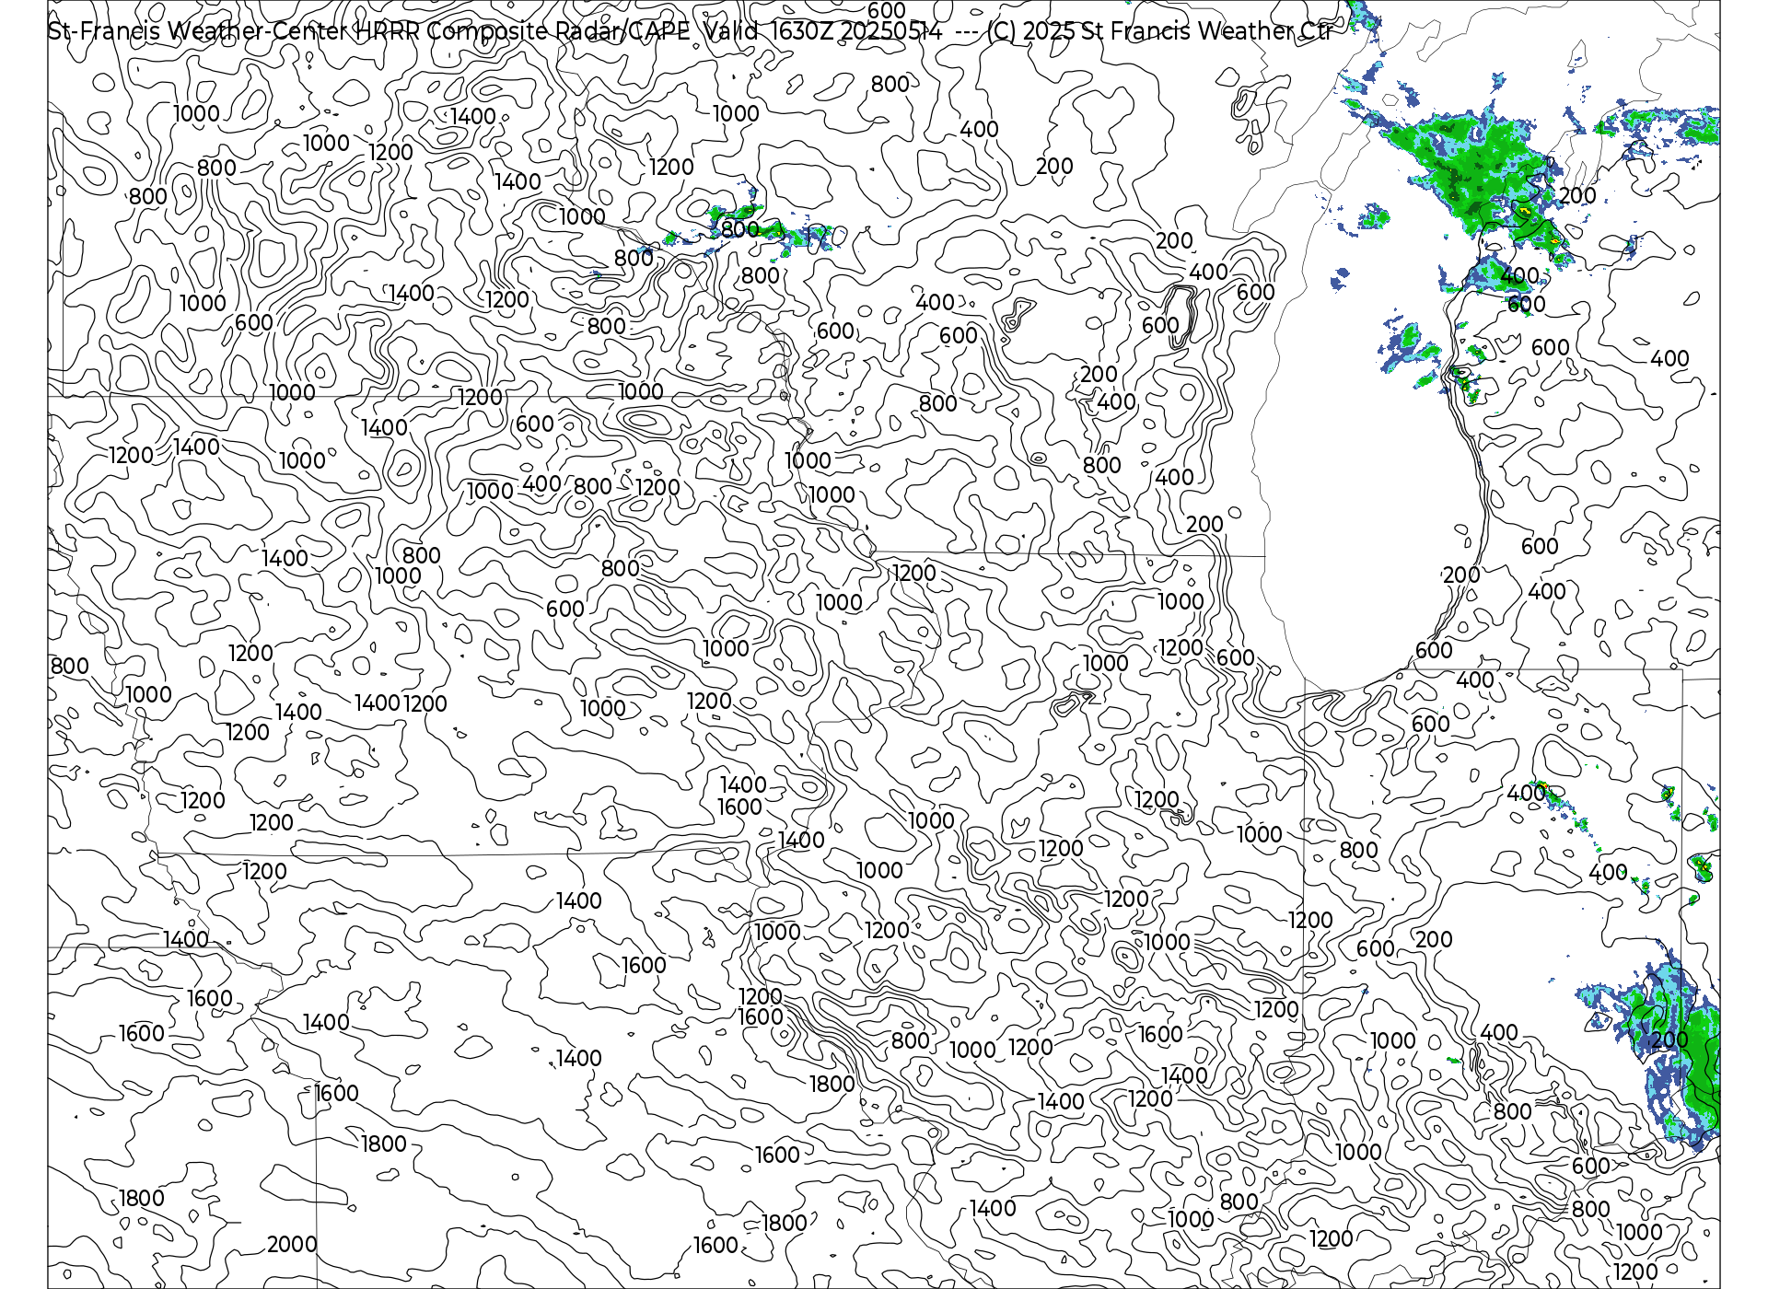Click the "HRRR" text in the map title
This screenshot has height=1289, width=1768.
click(388, 31)
